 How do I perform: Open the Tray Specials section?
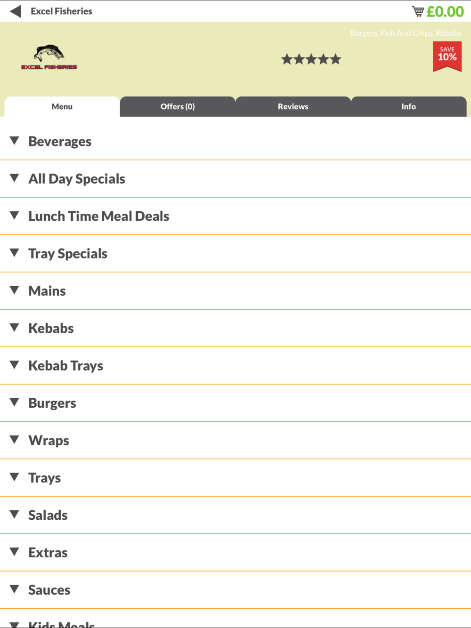point(235,253)
